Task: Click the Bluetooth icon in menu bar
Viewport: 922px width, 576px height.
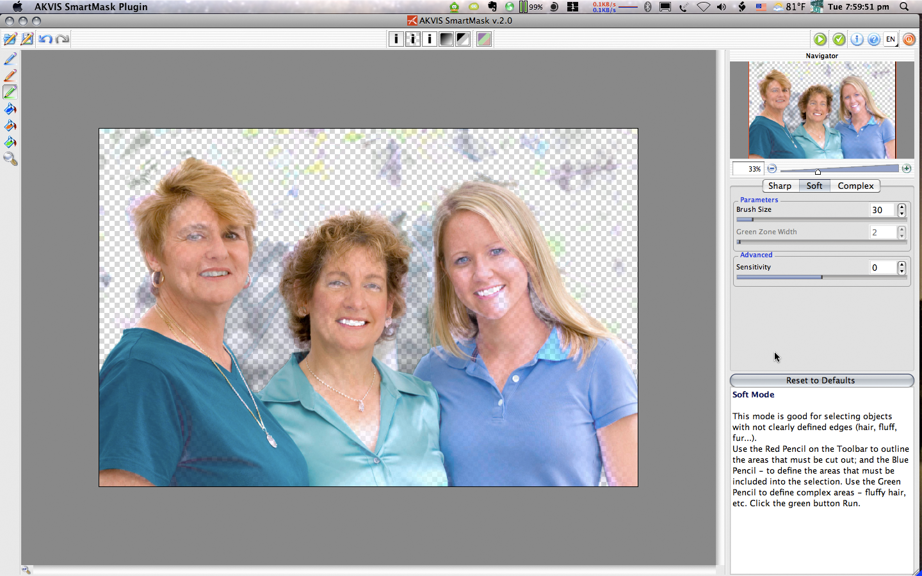Action: click(x=647, y=6)
